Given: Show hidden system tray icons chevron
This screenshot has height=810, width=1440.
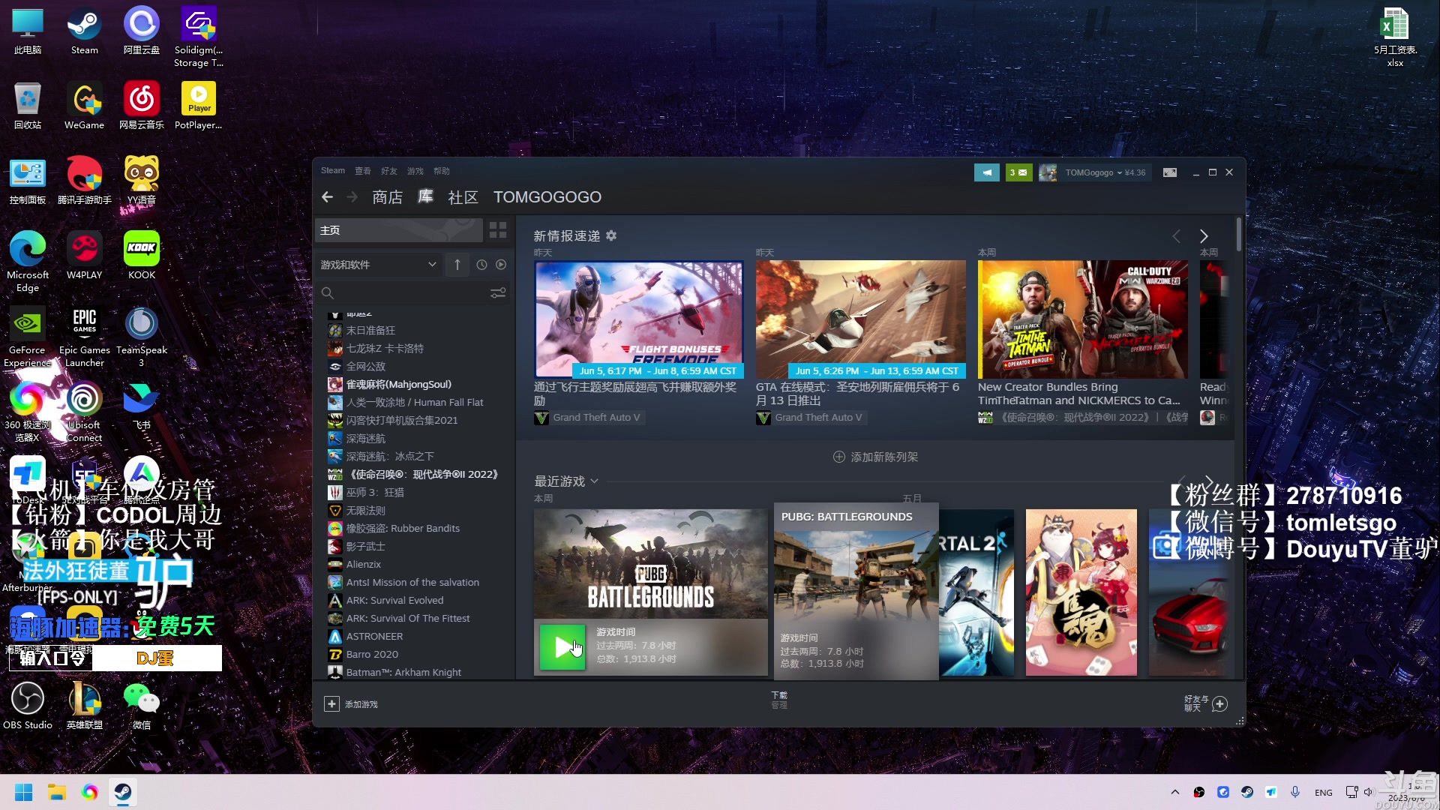Looking at the screenshot, I should [1175, 792].
